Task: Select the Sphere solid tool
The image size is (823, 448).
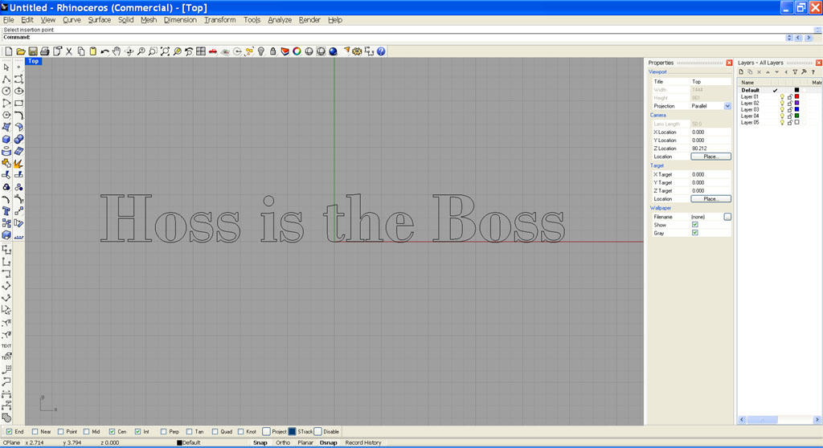Action: coord(19,140)
